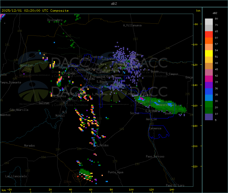Click the 'Lag.Llancanelo' map label
The image size is (228, 193).
pos(16,176)
